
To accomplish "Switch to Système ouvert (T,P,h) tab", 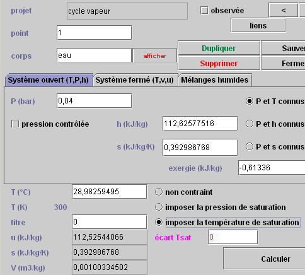I will tap(49, 80).
